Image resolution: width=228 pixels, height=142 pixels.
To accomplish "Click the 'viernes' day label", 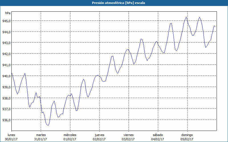I will coord(128,135).
